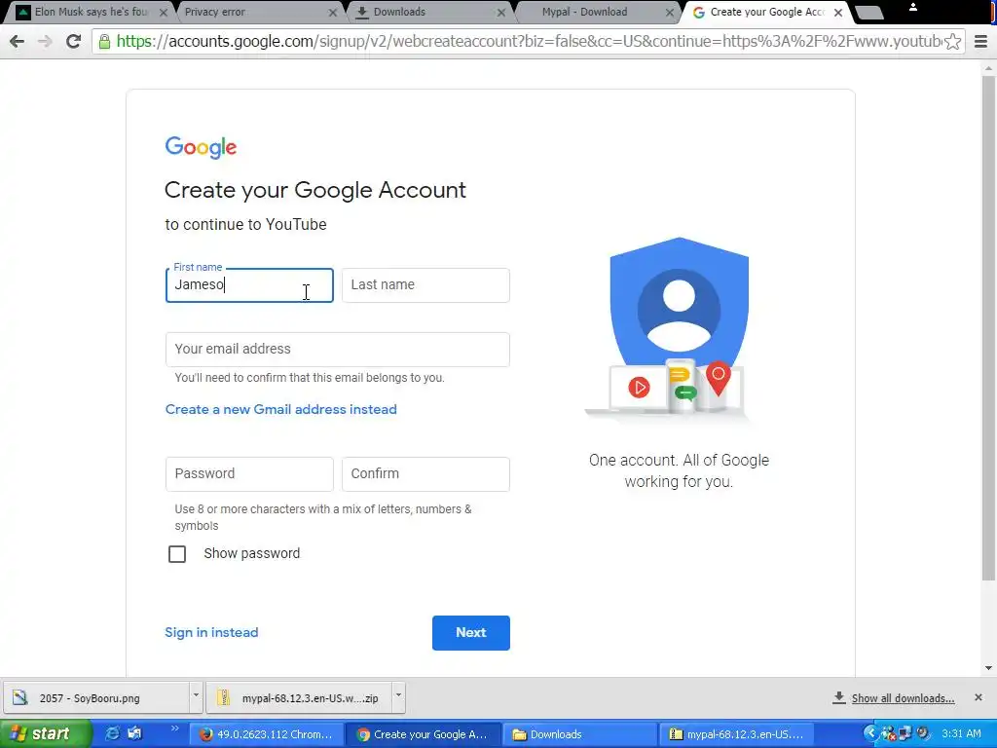The image size is (997, 748).
Task: Enable the Show password checkbox
Action: click(177, 554)
